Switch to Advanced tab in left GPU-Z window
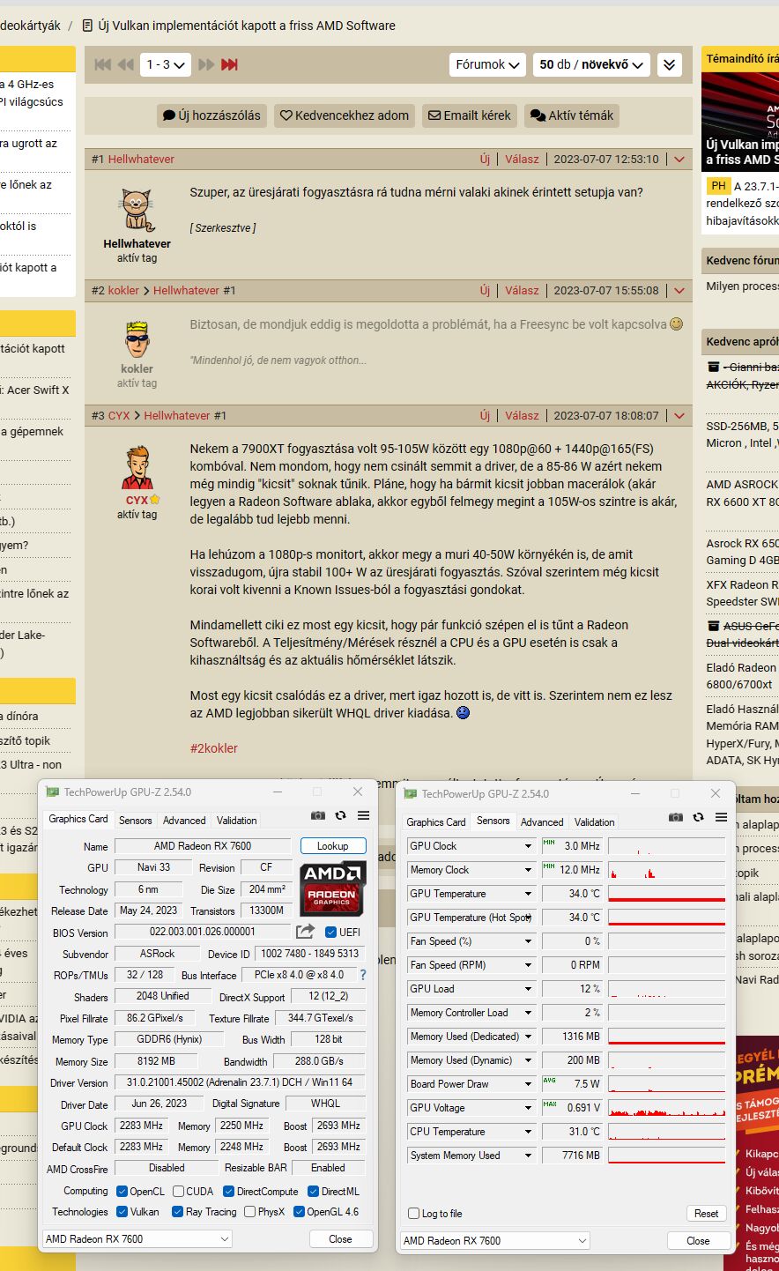The height and width of the screenshot is (1271, 779). [184, 820]
